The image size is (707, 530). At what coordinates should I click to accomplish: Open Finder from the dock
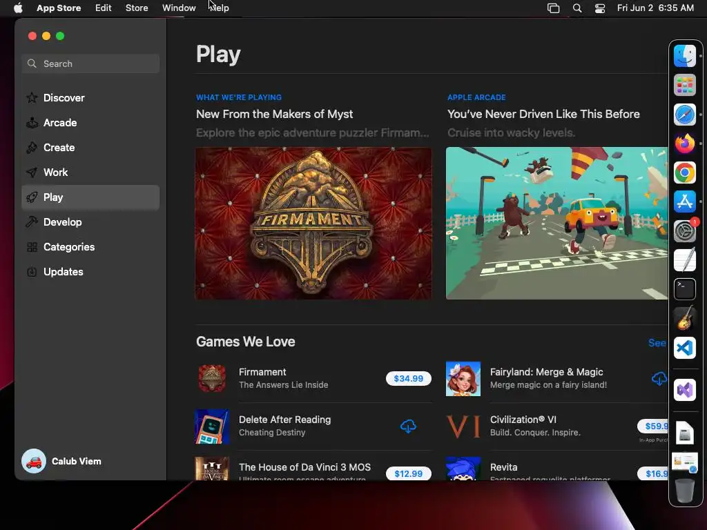684,56
